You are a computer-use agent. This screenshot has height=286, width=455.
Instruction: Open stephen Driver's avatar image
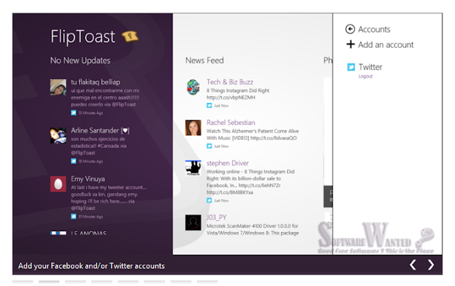[193, 168]
